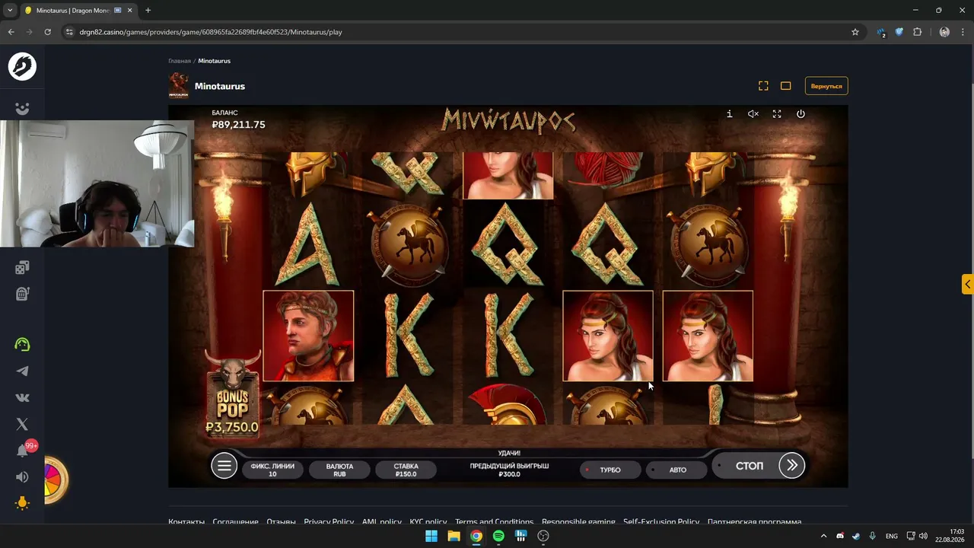Image resolution: width=974 pixels, height=548 pixels.
Task: Toggle АВТО spin mode
Action: [677, 470]
